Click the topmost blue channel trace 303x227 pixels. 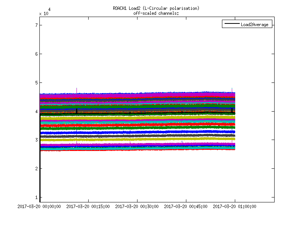coord(136,93)
